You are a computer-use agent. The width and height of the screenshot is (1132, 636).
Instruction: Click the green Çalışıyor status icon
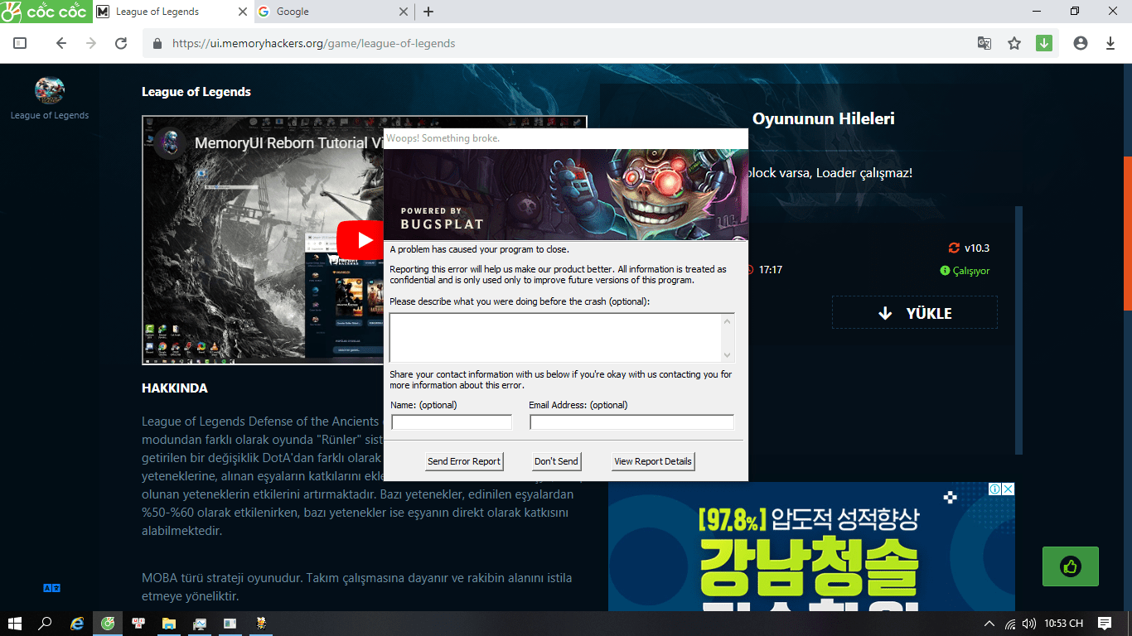pos(945,271)
